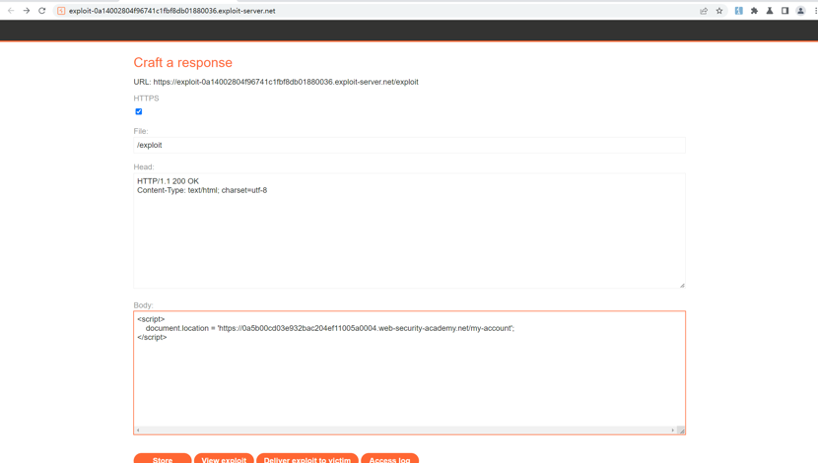Focus the File path field

410,145
